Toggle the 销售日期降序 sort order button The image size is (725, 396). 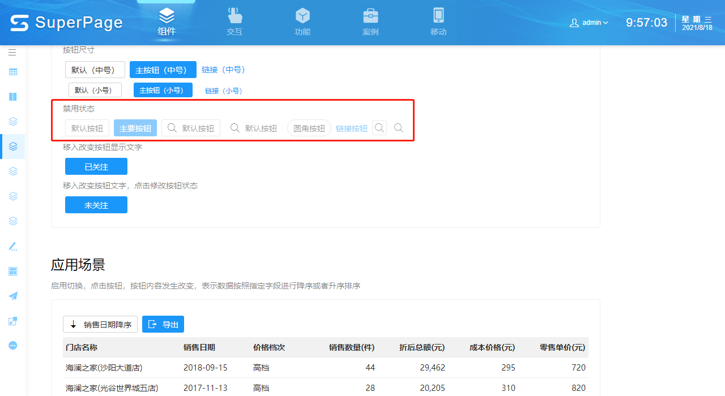click(100, 324)
